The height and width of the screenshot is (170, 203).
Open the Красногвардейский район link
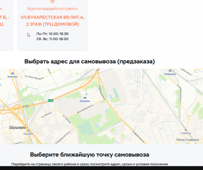pos(52,9)
